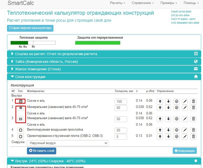Toggle the check-circle for layer 1

tap(176, 102)
